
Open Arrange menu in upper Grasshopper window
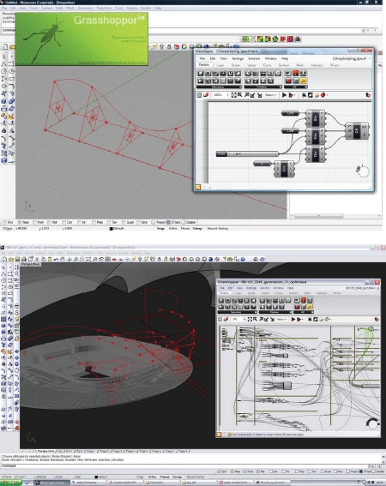click(x=238, y=58)
